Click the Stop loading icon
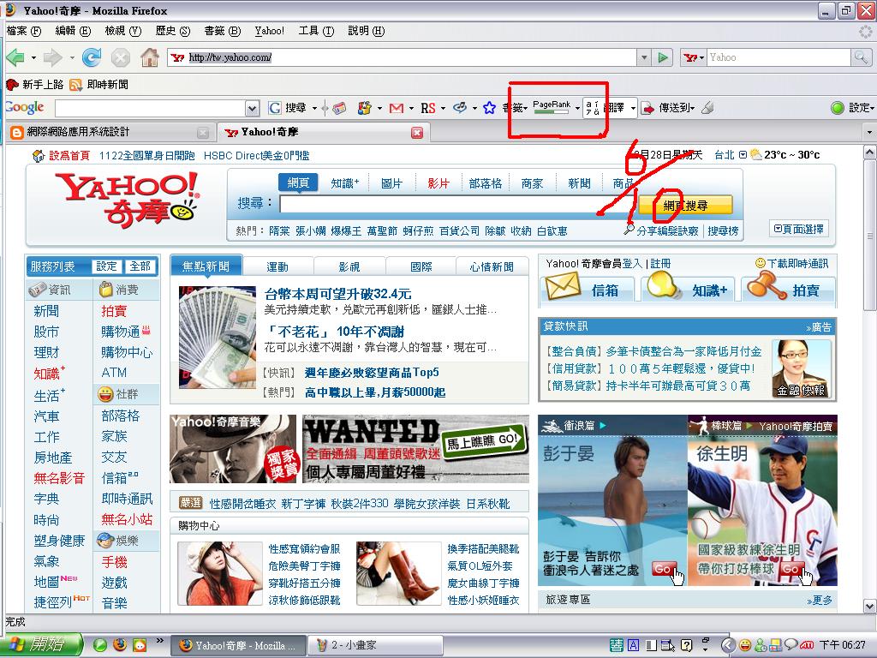The image size is (877, 658). click(120, 57)
